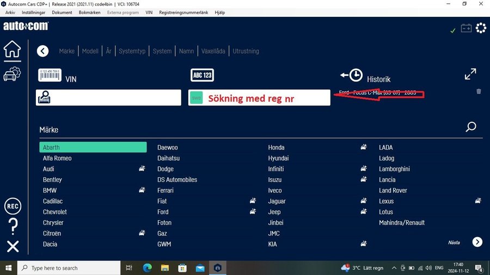Go back using the round arrow button

pyautogui.click(x=42, y=51)
